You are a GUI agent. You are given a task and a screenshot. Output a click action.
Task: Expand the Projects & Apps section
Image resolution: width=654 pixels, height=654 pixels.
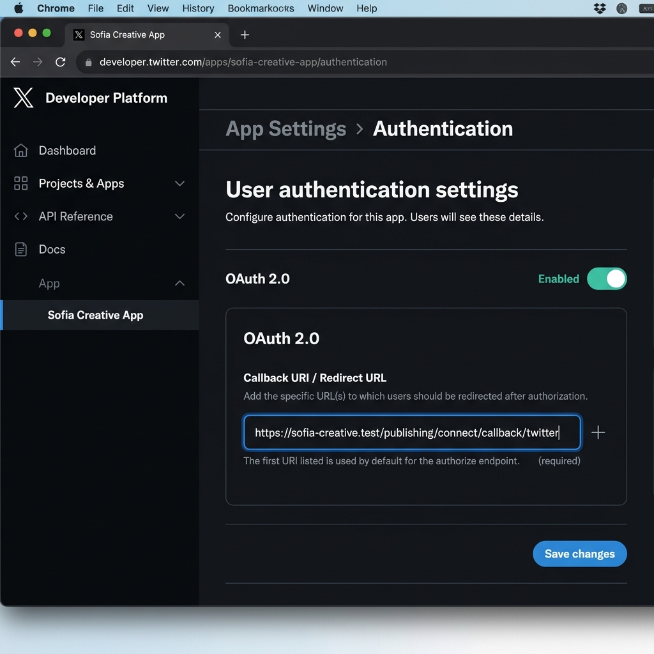coord(179,183)
